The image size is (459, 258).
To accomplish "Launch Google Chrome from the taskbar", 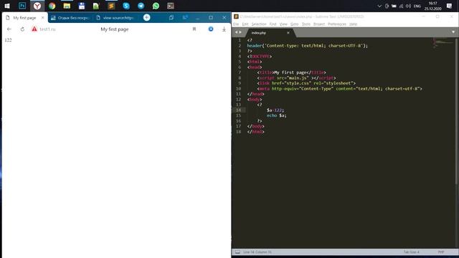I will coord(52,6).
